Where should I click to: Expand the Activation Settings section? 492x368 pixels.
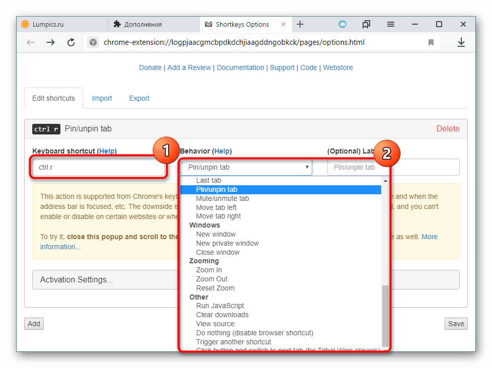click(x=77, y=280)
